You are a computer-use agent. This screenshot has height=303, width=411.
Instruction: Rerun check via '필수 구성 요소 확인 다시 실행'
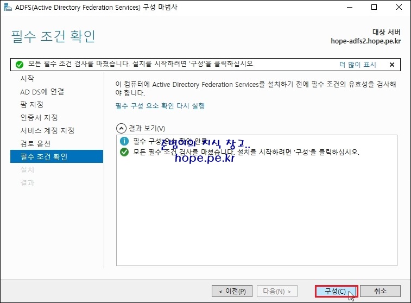[x=160, y=106]
